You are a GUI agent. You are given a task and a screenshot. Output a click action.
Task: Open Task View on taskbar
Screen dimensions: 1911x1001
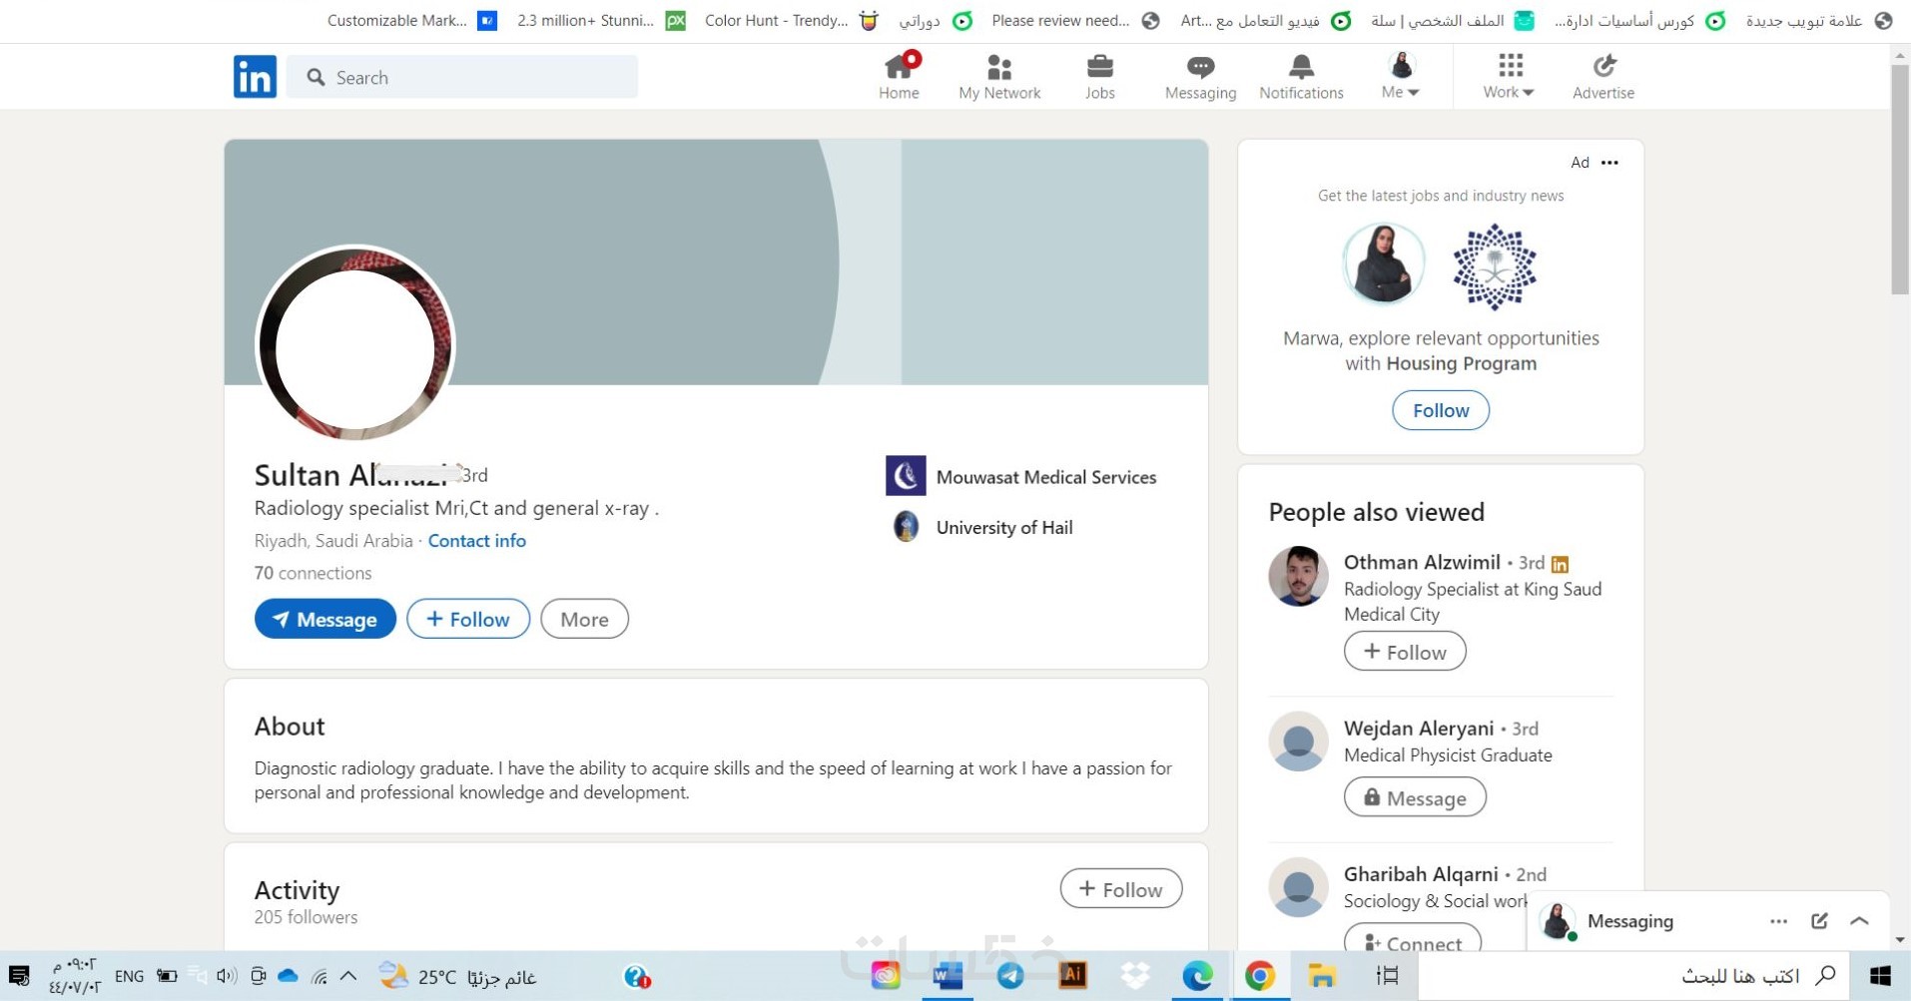tap(1387, 976)
